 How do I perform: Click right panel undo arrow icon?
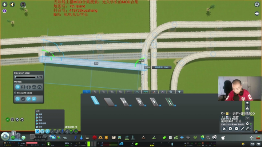coord(247,118)
